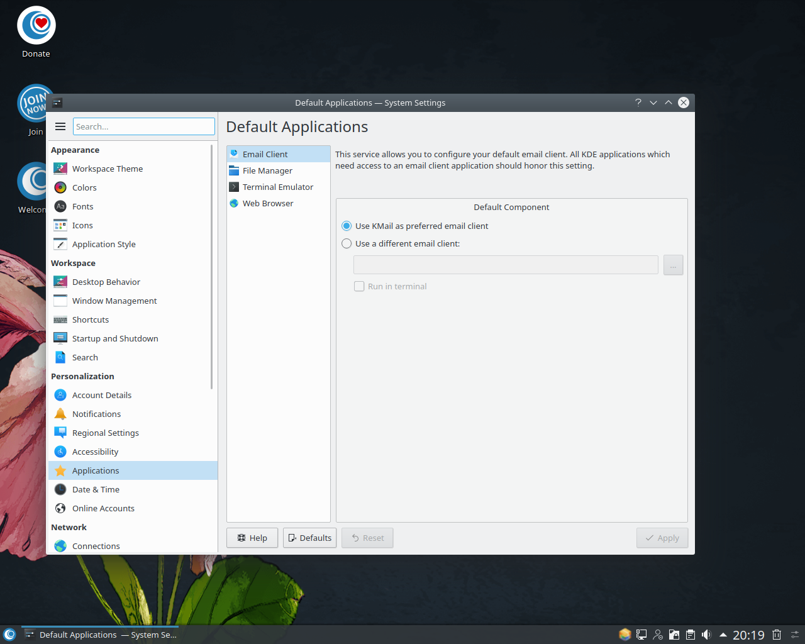Viewport: 805px width, 644px height.
Task: Click the Window Management icon
Action: coord(60,301)
